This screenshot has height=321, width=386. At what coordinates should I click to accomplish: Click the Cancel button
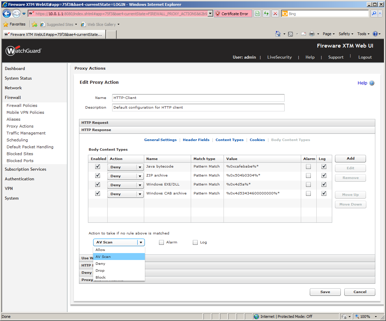pos(360,292)
